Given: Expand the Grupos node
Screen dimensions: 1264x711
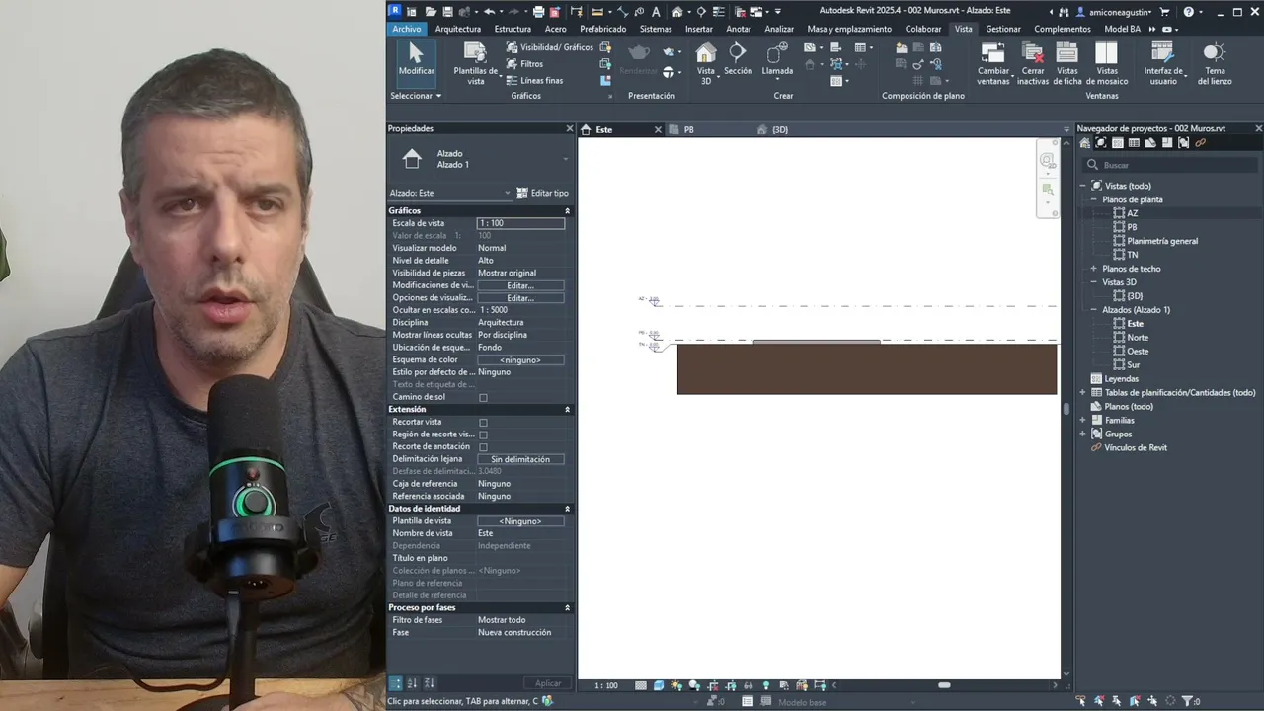Looking at the screenshot, I should pyautogui.click(x=1083, y=434).
